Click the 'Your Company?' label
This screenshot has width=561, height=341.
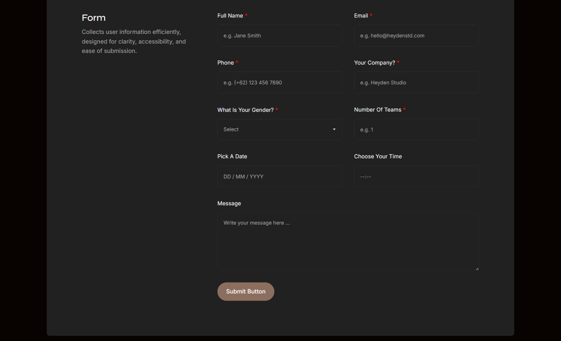[x=375, y=63]
